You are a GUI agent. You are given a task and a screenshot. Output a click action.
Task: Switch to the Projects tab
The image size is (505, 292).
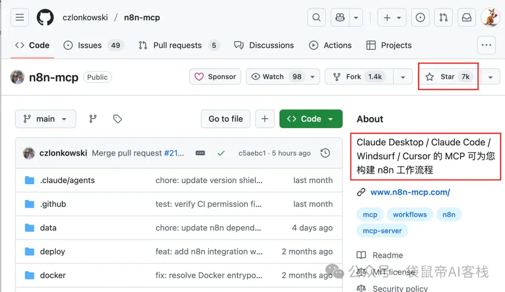pyautogui.click(x=389, y=45)
